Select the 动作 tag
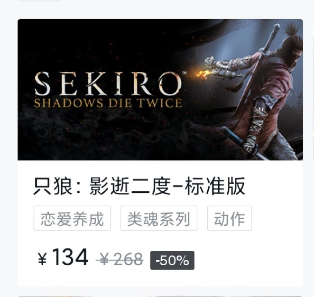 230,218
